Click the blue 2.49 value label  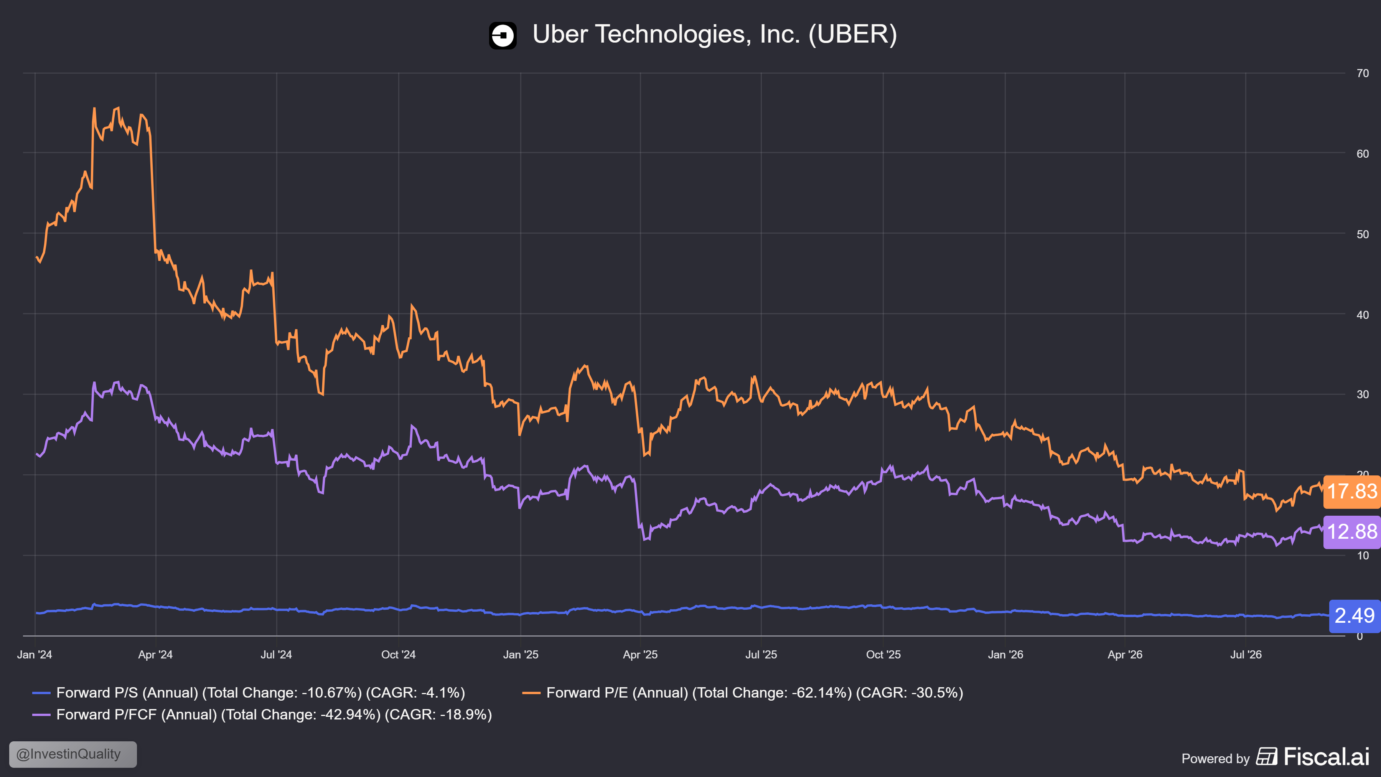click(x=1355, y=615)
